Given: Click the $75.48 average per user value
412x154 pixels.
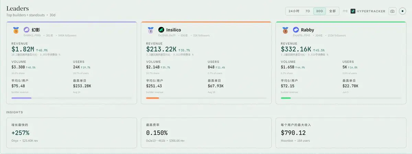Looking at the screenshot, I should coord(18,86).
